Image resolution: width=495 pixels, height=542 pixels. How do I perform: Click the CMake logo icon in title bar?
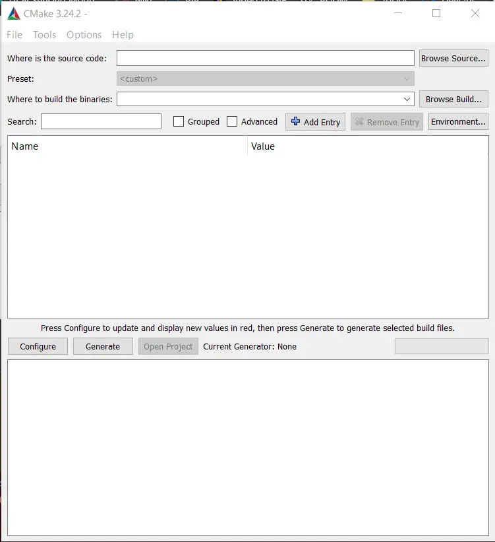[14, 13]
